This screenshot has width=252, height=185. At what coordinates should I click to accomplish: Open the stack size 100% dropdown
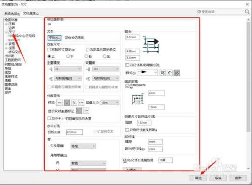pos(110,102)
